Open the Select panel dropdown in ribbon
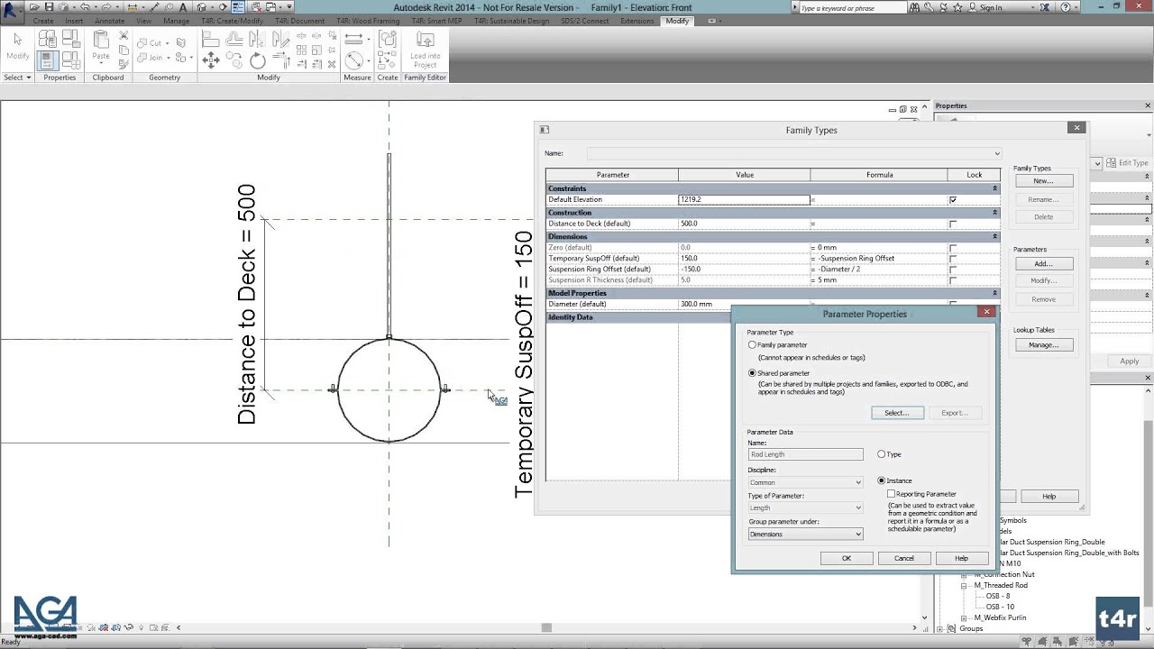Viewport: 1154px width, 649px height. tap(17, 78)
